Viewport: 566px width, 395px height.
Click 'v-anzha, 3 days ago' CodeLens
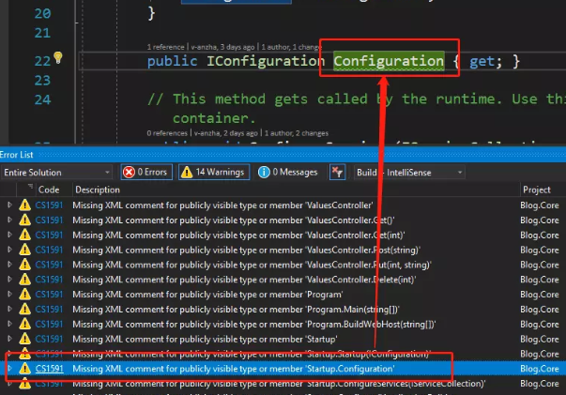(222, 47)
